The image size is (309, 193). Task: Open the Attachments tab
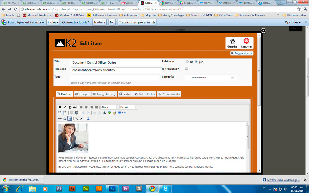pos(169,94)
